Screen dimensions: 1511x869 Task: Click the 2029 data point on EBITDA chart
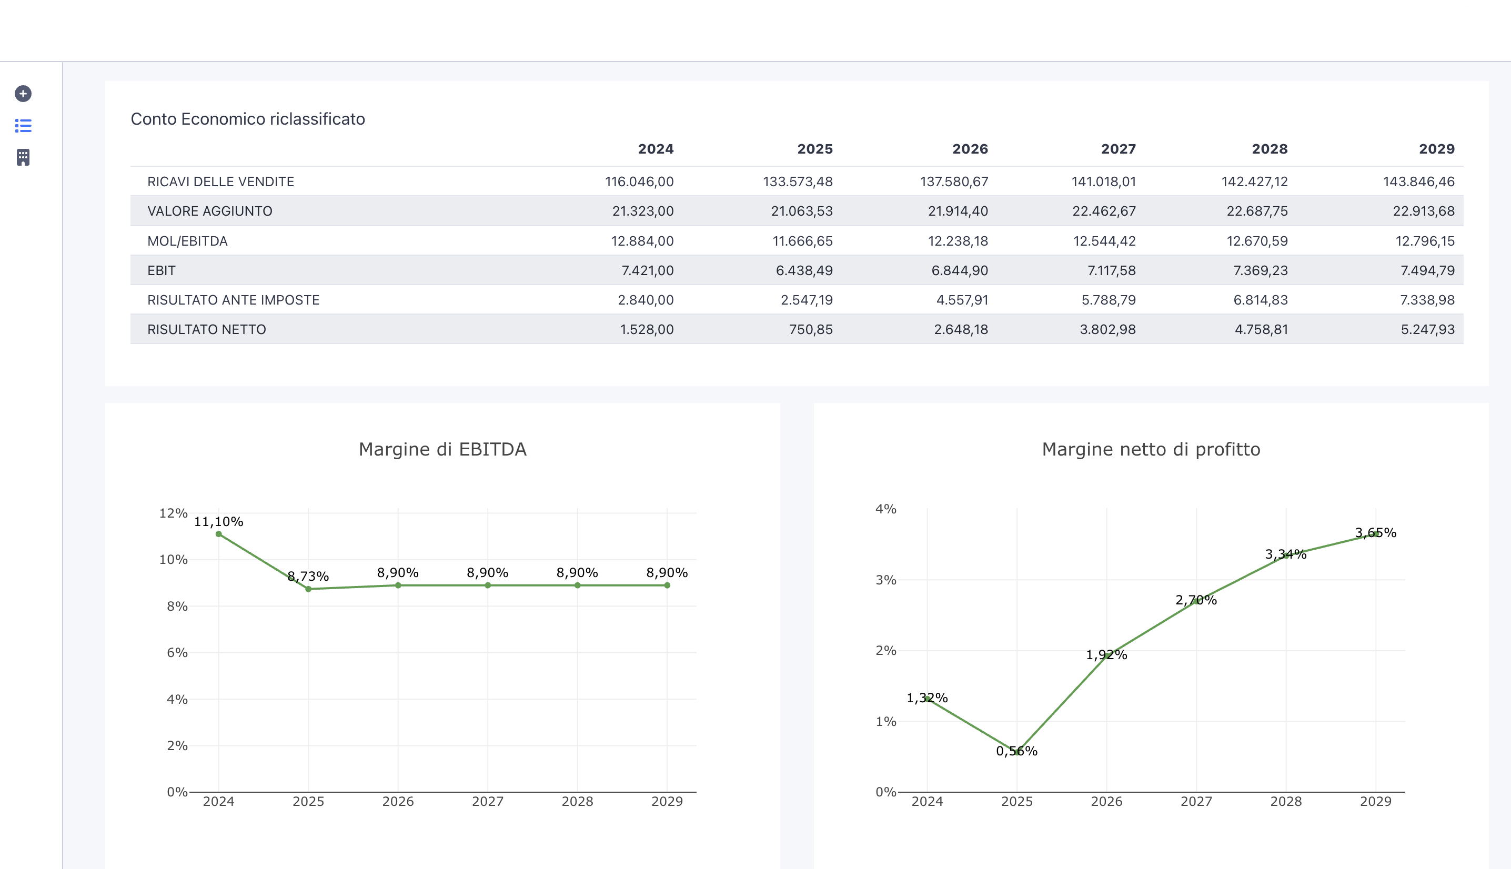[x=667, y=585]
